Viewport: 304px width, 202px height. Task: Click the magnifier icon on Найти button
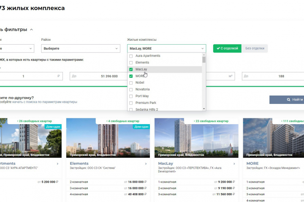(288, 100)
